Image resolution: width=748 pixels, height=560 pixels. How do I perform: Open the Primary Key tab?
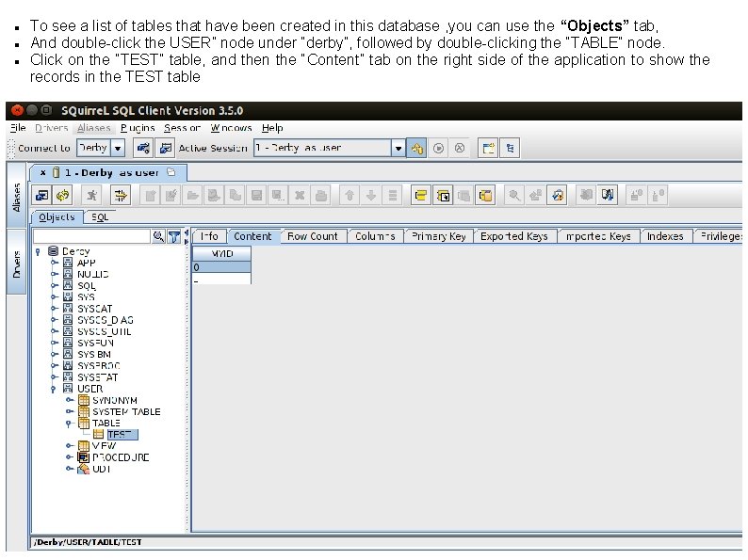(439, 236)
